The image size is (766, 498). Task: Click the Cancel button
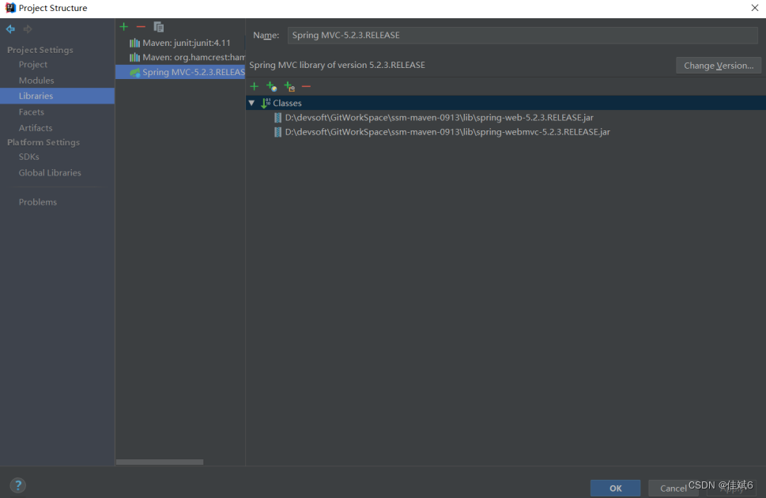point(674,488)
